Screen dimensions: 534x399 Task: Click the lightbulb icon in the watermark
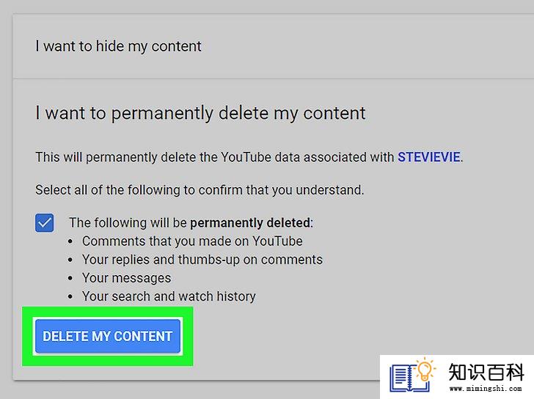point(425,370)
